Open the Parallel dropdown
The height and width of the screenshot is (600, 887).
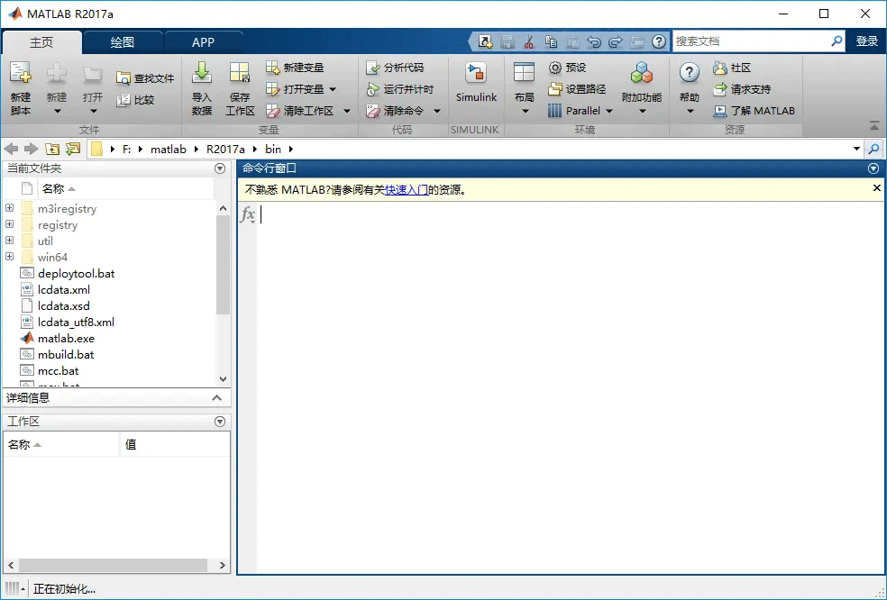coord(581,111)
